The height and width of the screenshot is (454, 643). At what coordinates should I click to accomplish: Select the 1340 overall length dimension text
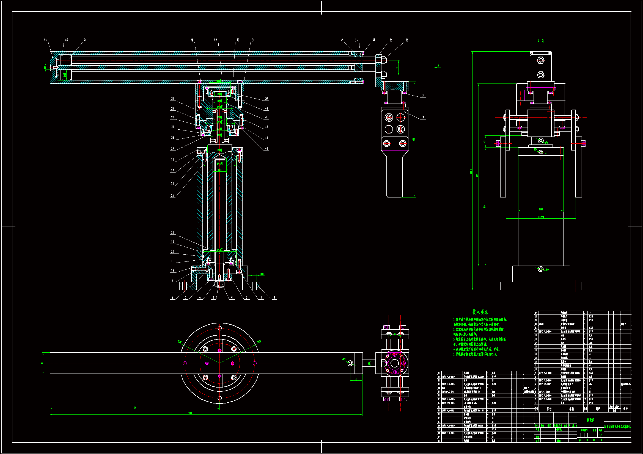pos(190,413)
